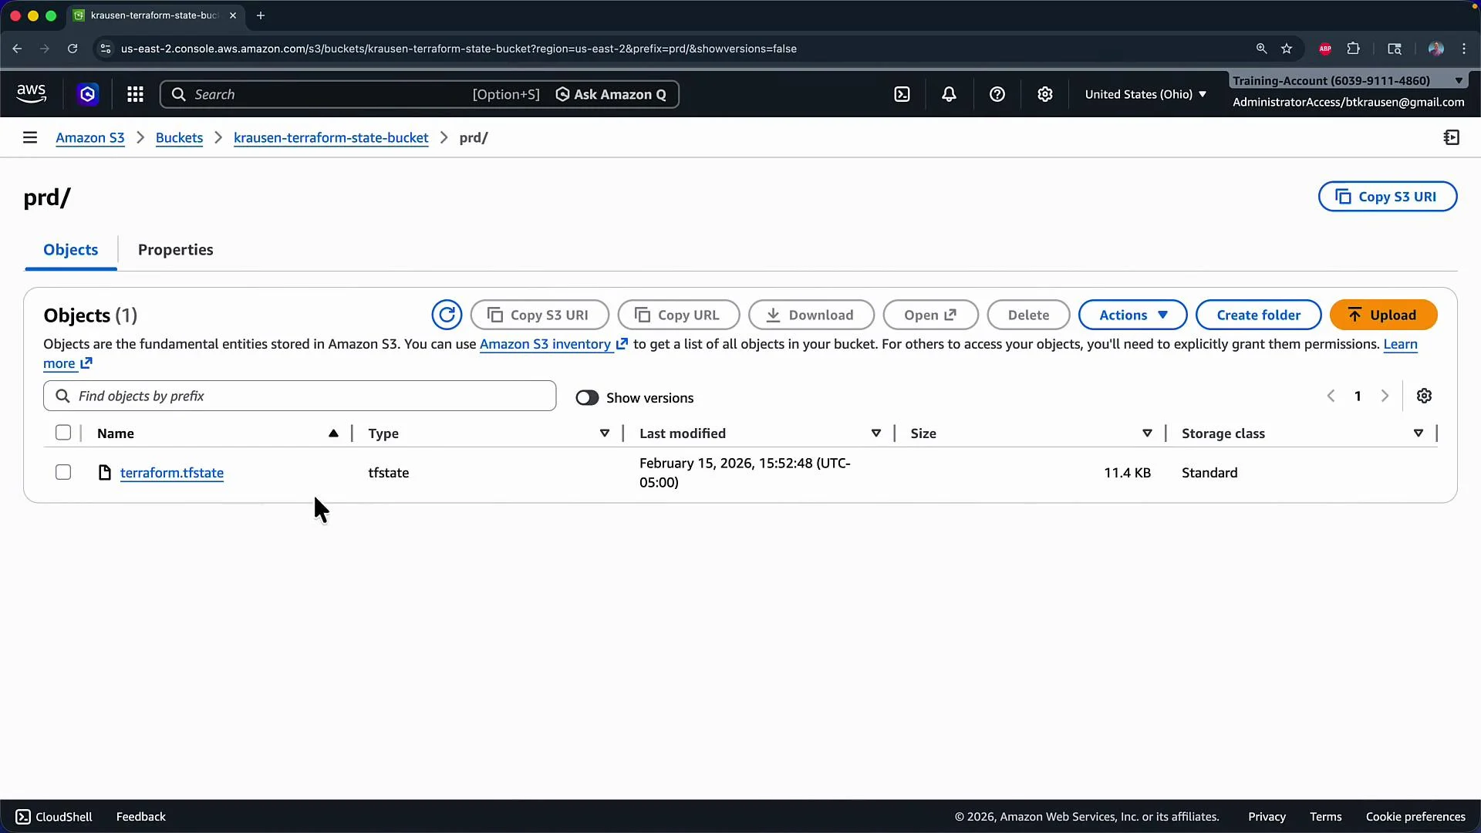Click the top-right Copy S3 URI button
Image resolution: width=1481 pixels, height=833 pixels.
[1388, 197]
